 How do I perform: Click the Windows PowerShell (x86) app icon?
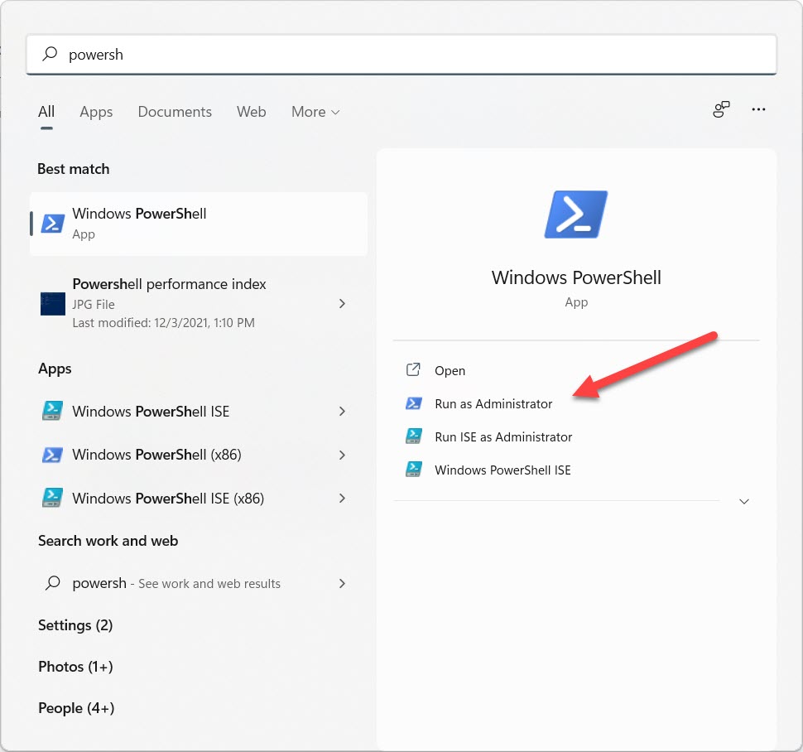(x=52, y=455)
